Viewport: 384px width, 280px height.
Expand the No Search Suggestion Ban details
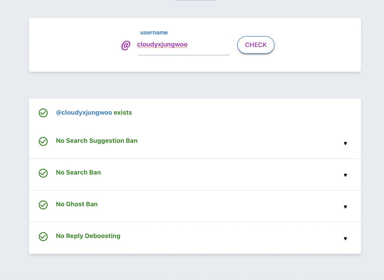(x=345, y=143)
